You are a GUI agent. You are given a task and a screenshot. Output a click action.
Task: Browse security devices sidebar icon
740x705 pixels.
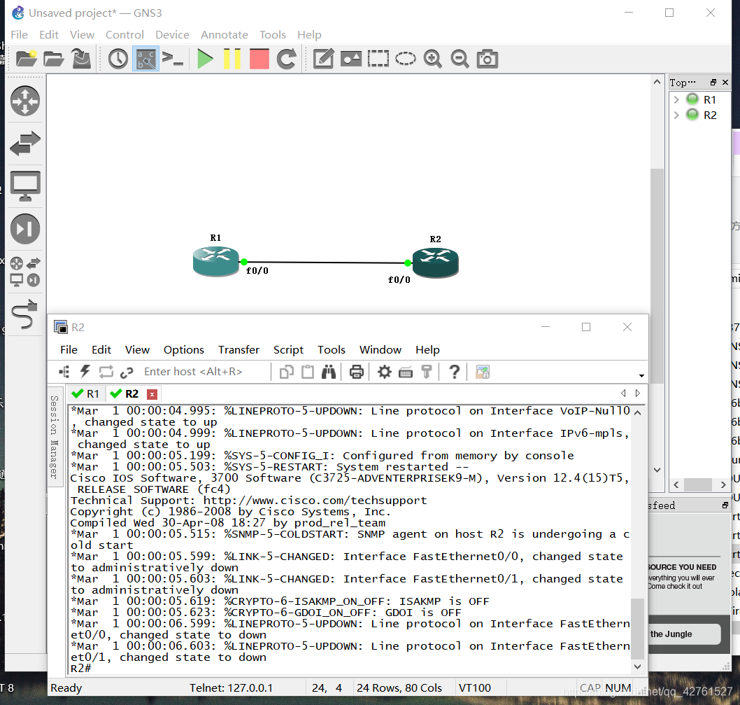(25, 229)
